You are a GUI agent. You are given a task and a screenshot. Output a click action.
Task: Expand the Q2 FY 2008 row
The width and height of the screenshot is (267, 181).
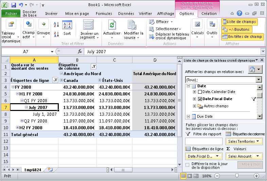22,120
